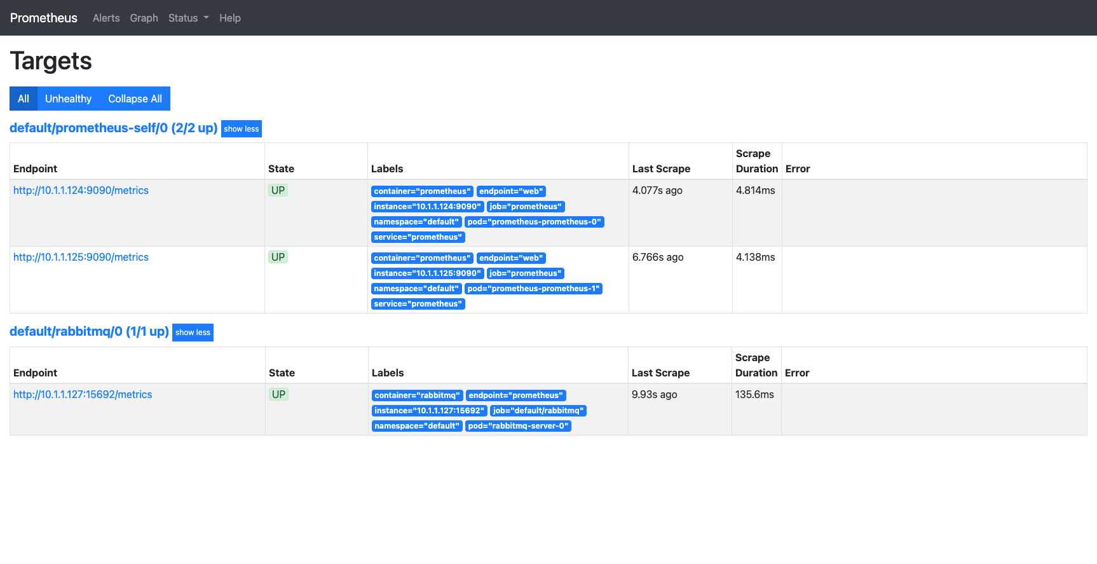1097x564 pixels.
Task: Click label container="rabbitmq"
Action: pos(417,395)
